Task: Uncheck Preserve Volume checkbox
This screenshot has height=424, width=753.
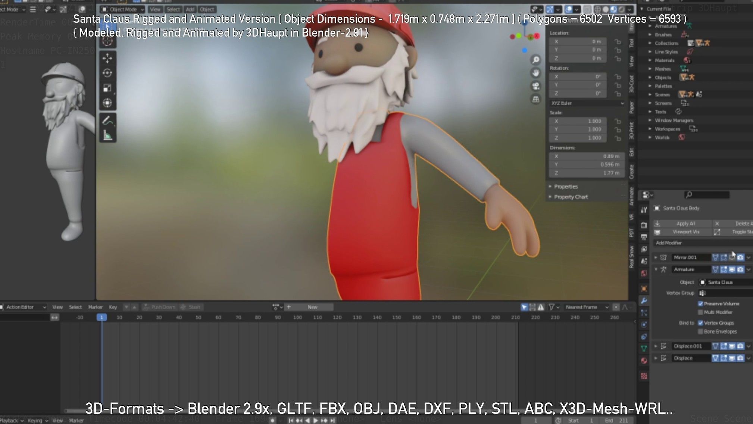Action: pyautogui.click(x=700, y=304)
